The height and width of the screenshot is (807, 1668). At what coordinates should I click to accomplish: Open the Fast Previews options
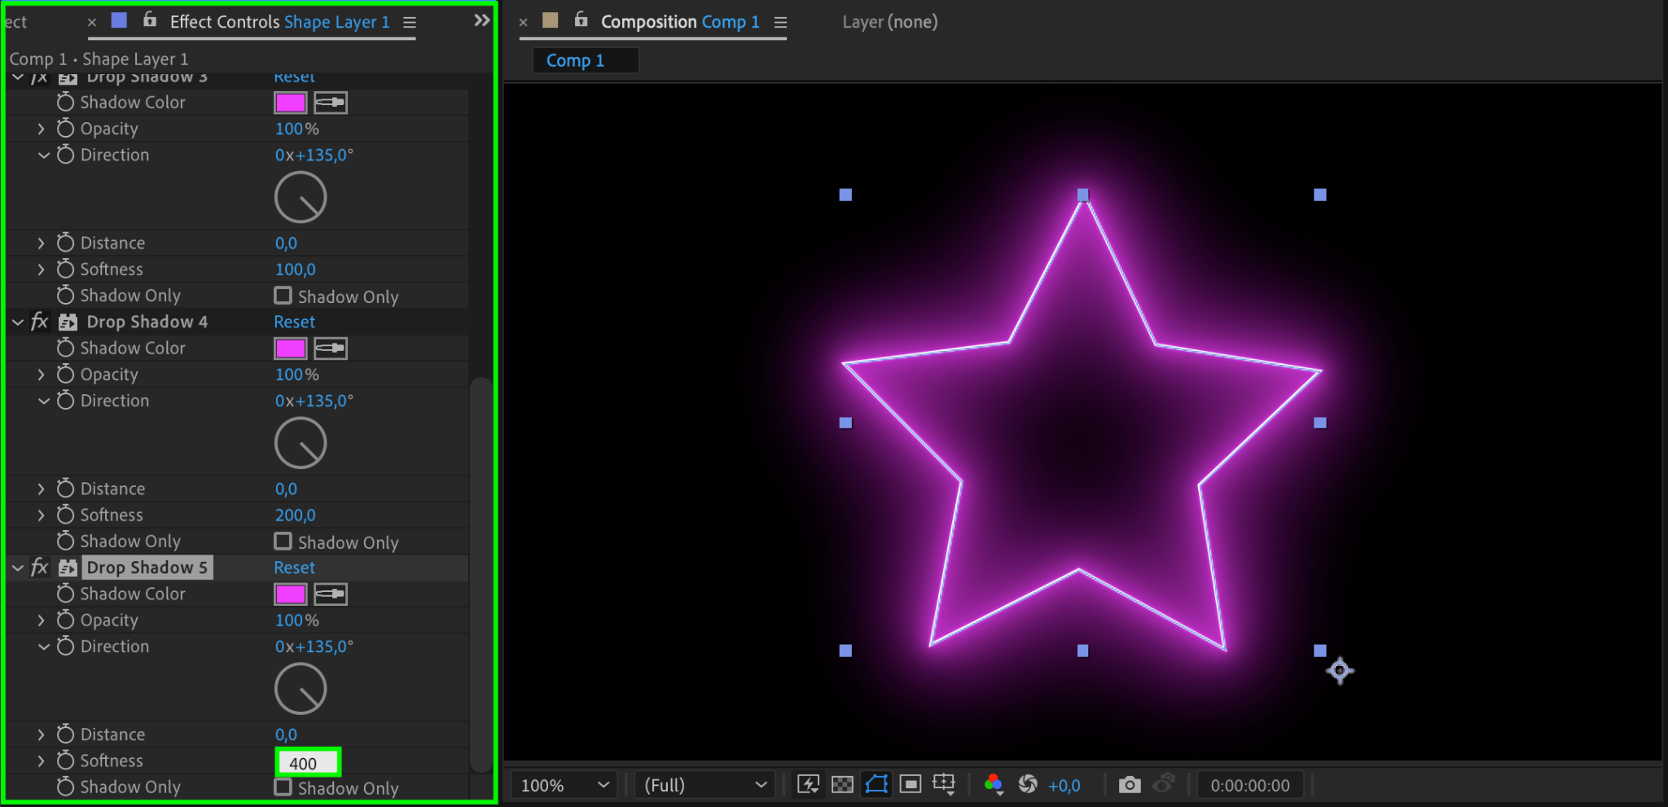tap(808, 784)
